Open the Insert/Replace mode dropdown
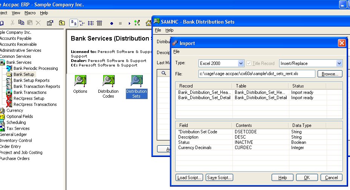 [x=339, y=63]
